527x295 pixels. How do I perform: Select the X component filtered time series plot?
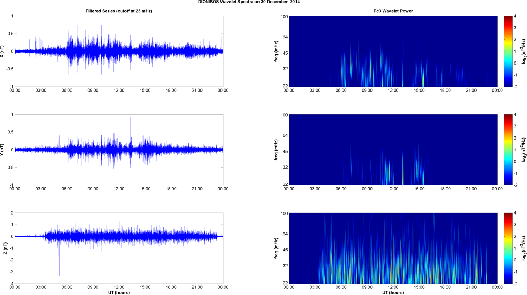119,51
